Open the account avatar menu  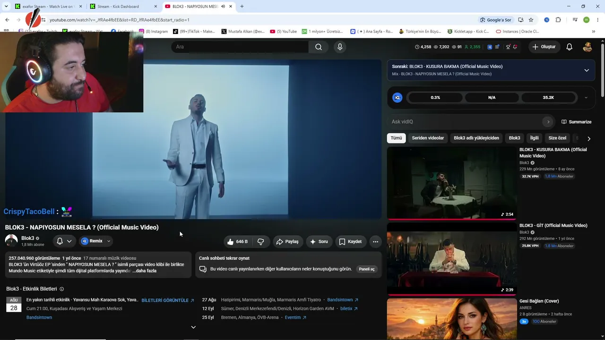(588, 47)
